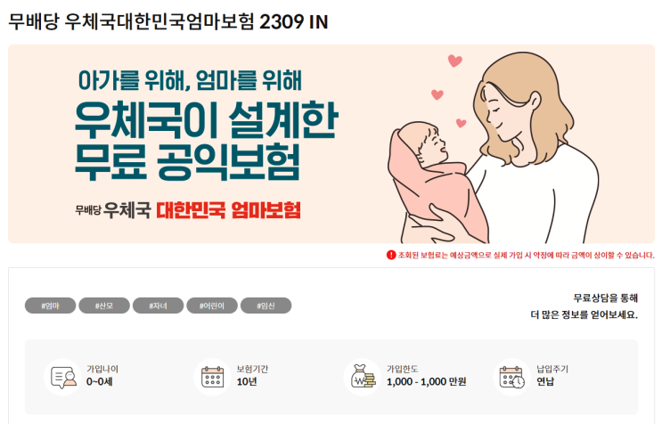Image resolution: width=662 pixels, height=424 pixels.
Task: Click the heart nearest the baby's face
Action: [x=461, y=123]
